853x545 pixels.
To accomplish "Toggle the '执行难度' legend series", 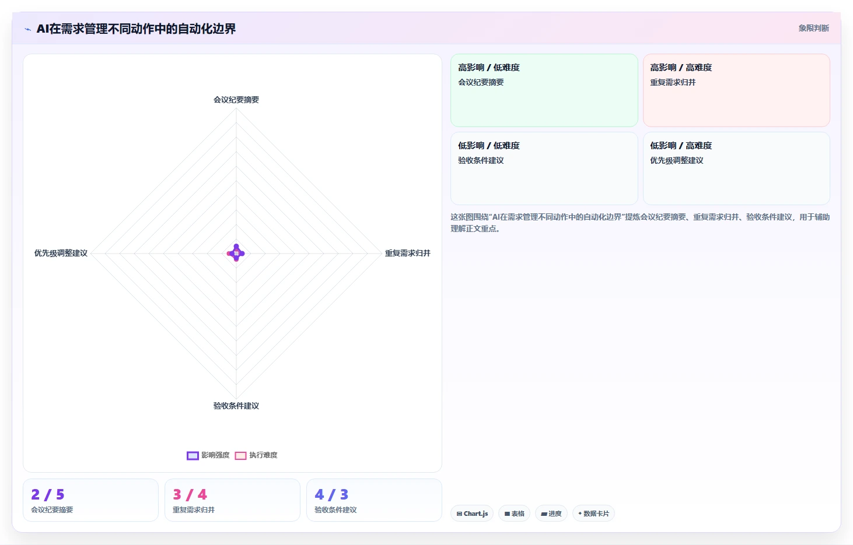I will [x=256, y=455].
